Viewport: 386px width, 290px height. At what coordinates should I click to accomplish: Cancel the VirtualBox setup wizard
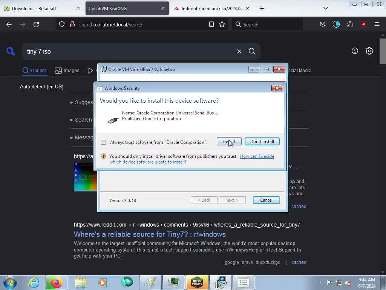(x=266, y=200)
